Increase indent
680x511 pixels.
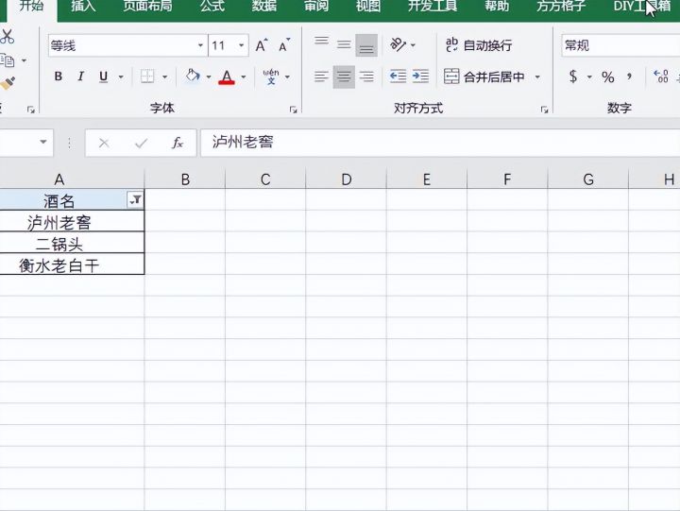pyautogui.click(x=420, y=77)
